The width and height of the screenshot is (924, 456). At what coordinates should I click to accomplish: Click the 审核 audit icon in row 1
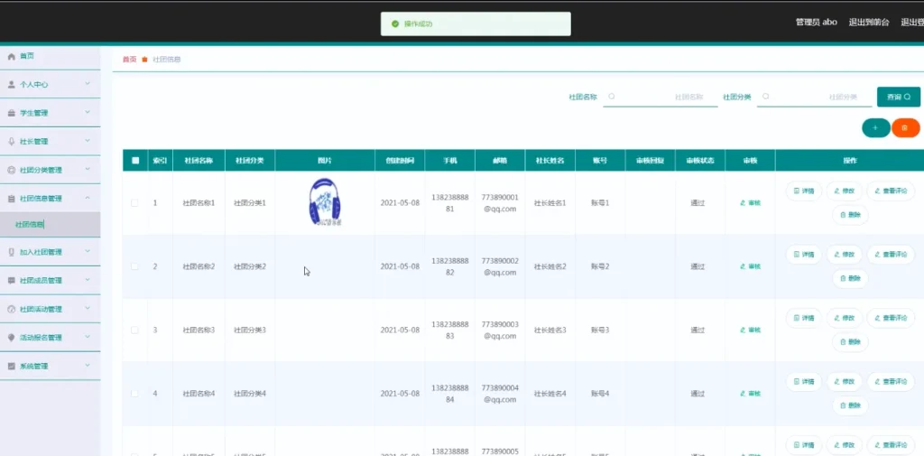[749, 203]
